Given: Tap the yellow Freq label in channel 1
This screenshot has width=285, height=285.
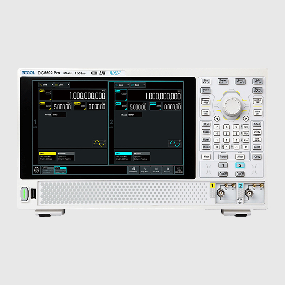Looking at the screenshot, I should coord(42,91).
